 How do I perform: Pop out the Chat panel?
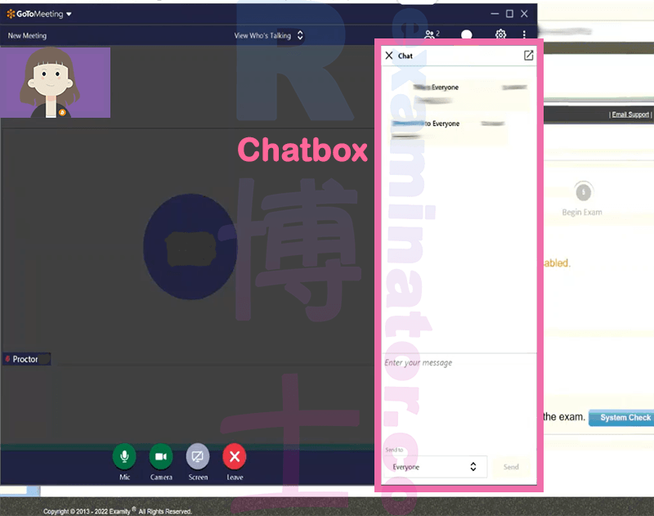pos(528,56)
